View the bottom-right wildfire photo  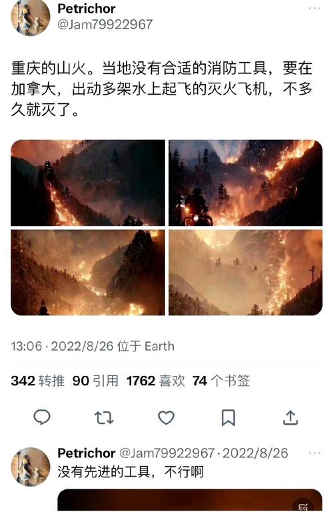[246, 272]
